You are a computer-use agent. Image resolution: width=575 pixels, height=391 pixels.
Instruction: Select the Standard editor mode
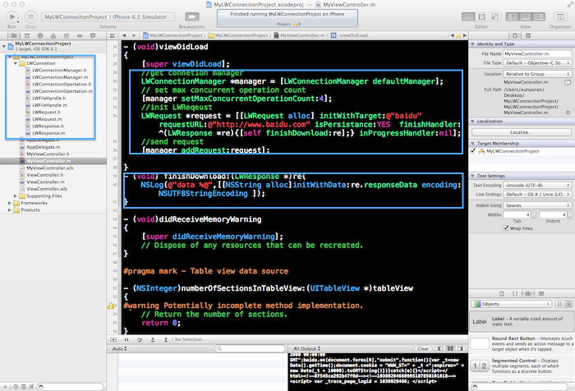pyautogui.click(x=468, y=17)
